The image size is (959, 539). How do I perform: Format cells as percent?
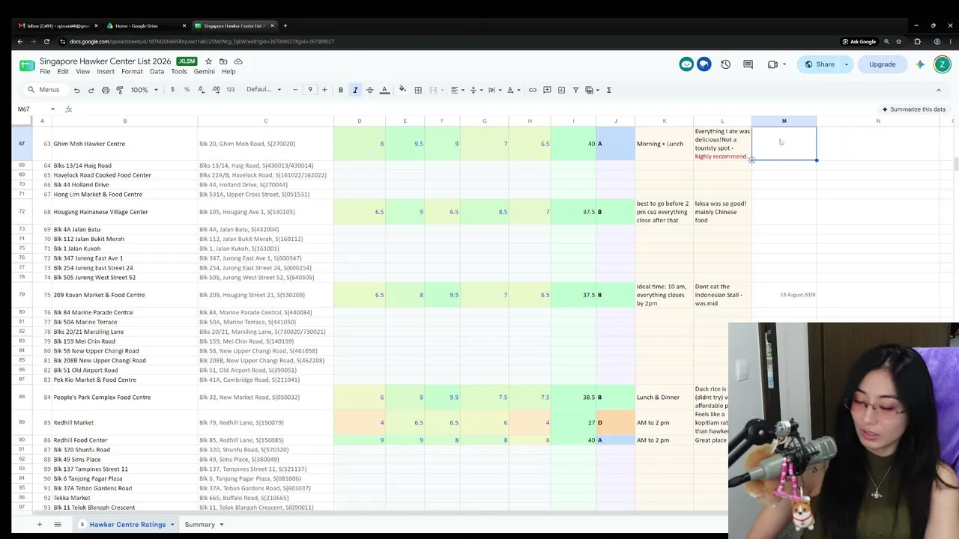coord(187,90)
